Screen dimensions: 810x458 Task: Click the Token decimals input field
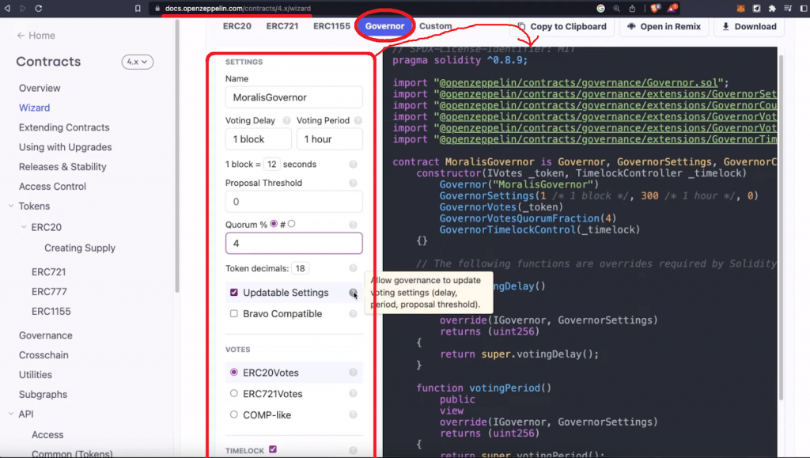(x=300, y=268)
